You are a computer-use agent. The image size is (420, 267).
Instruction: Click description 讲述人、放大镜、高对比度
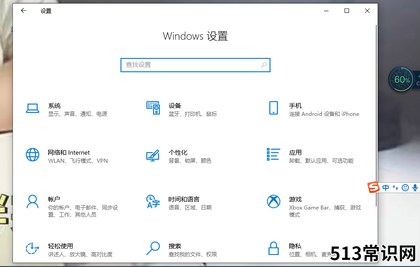click(x=80, y=255)
